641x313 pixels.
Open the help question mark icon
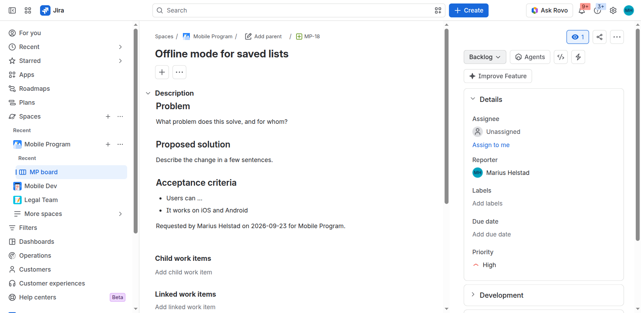597,10
